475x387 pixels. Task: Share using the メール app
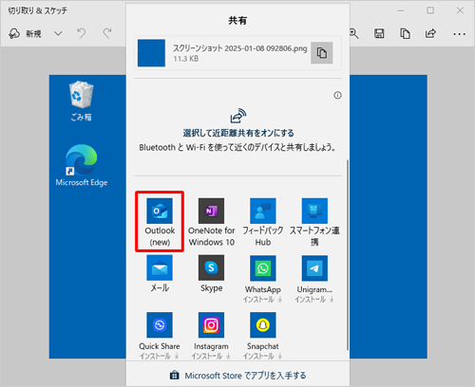click(x=160, y=274)
